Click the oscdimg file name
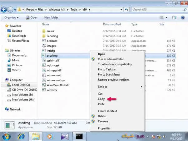Viewport: 188px width, 141px height. pos(52,56)
